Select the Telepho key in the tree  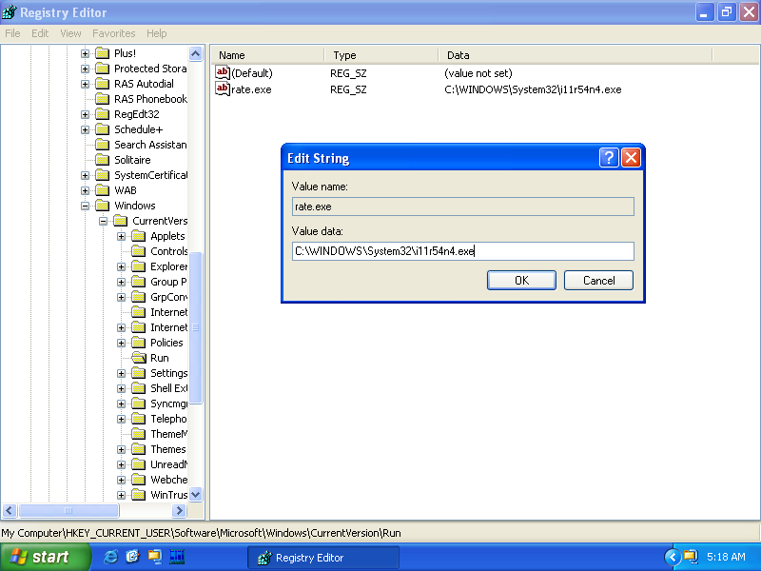(168, 419)
